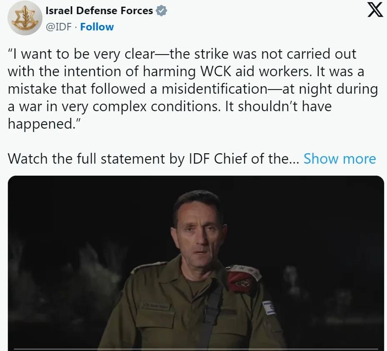Open the Israel Defense Forces profile name

[x=99, y=11]
